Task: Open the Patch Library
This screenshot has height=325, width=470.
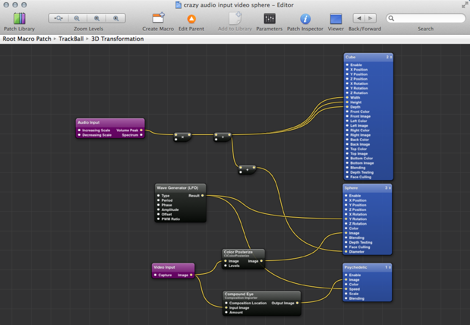Action: [x=20, y=19]
